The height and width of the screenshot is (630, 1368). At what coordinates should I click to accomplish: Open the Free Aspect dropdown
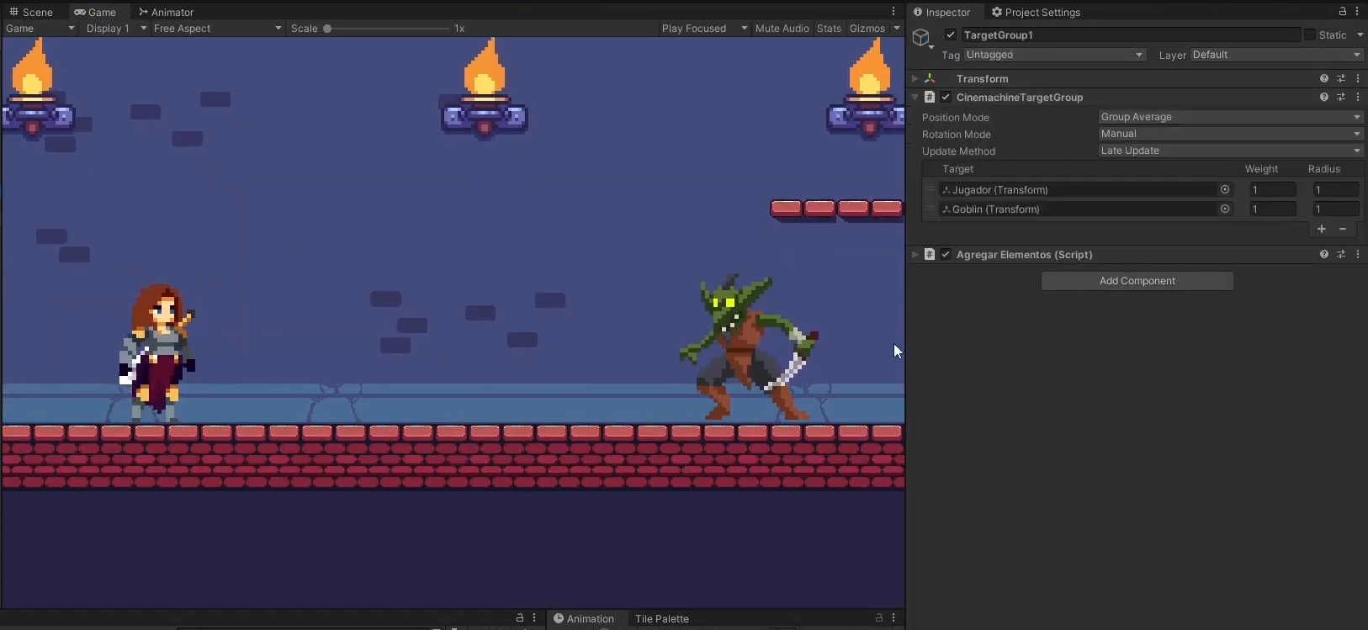click(217, 28)
